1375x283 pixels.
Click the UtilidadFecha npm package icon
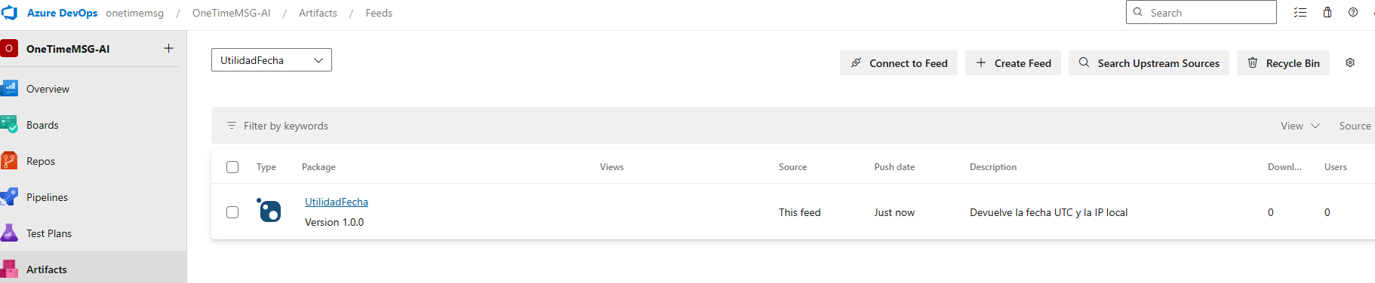(269, 210)
